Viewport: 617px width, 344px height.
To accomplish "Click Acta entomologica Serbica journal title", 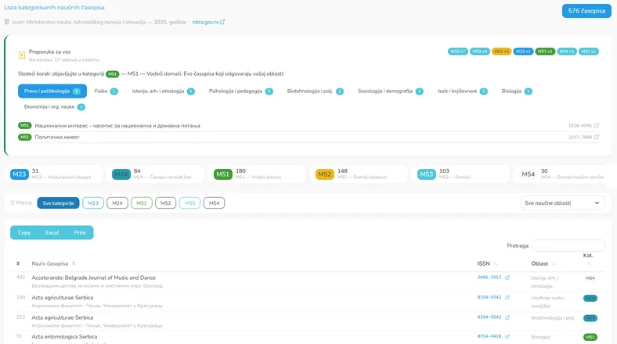I will (64, 336).
